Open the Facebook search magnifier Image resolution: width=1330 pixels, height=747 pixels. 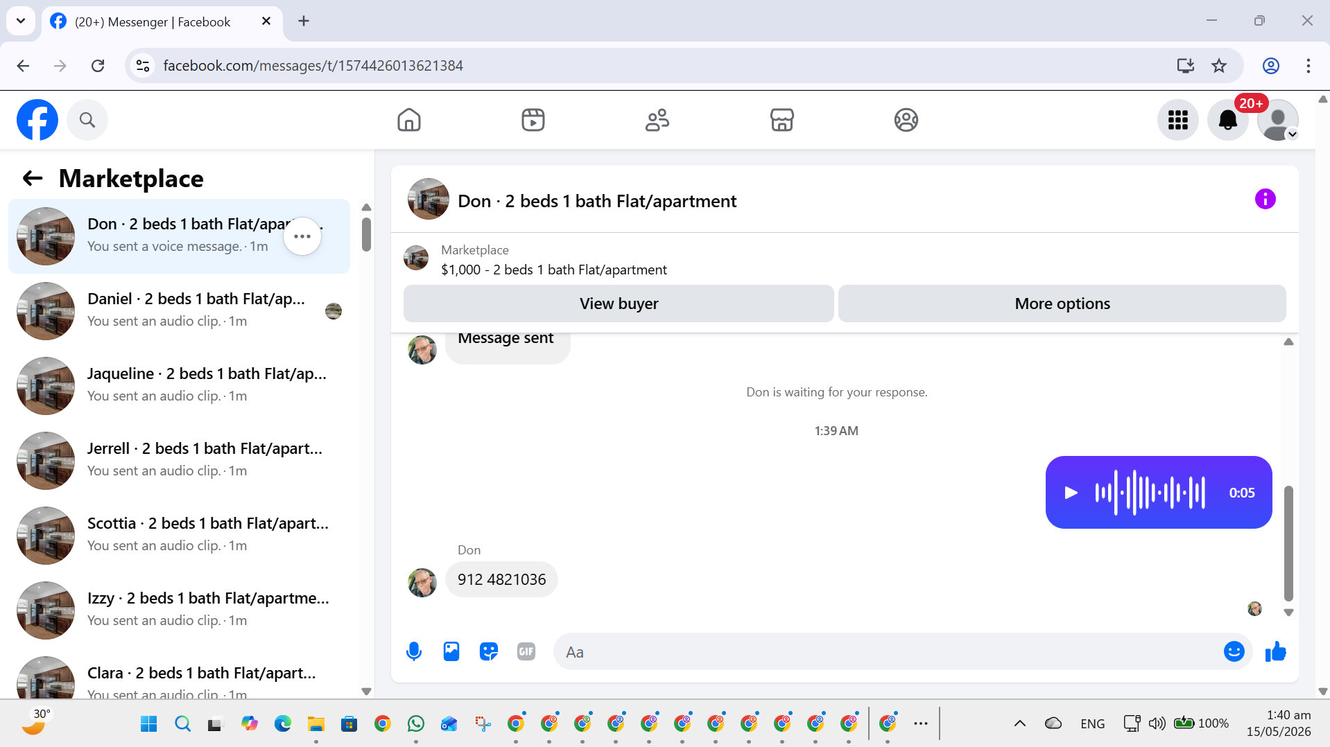87,120
